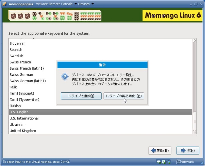Click the 次(N) next button
This screenshot has width=205, height=166.
(188, 151)
